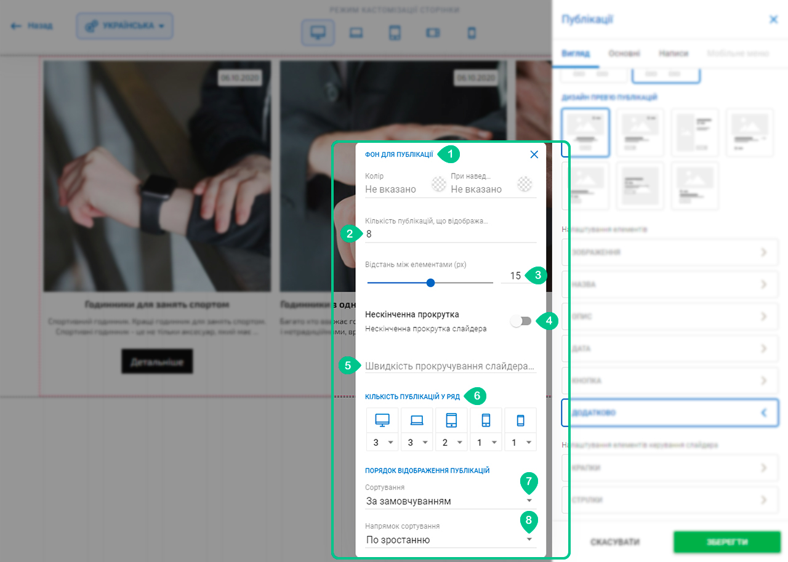The image size is (788, 562).
Task: Click the Годинники для занять спортом title
Action: [157, 304]
